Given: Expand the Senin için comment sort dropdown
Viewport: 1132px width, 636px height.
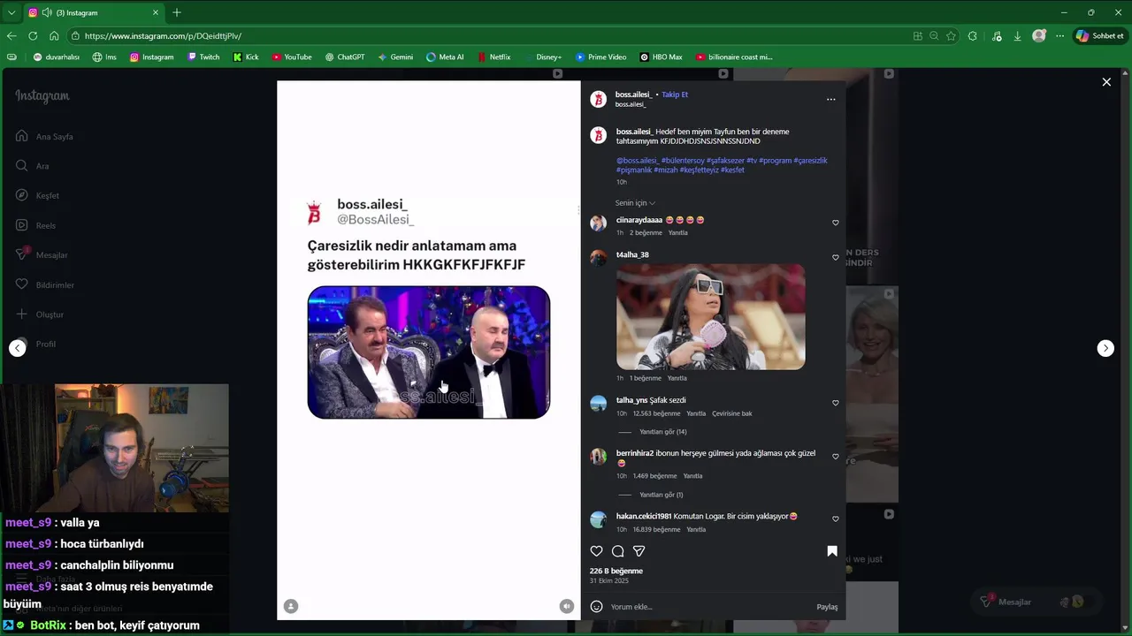Looking at the screenshot, I should click(x=636, y=203).
